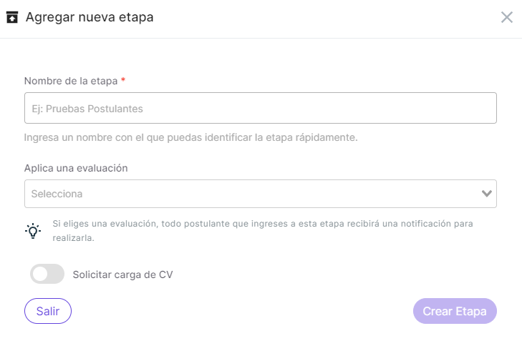Click the Salir button
Screen dimensions: 522x341
[x=48, y=311]
